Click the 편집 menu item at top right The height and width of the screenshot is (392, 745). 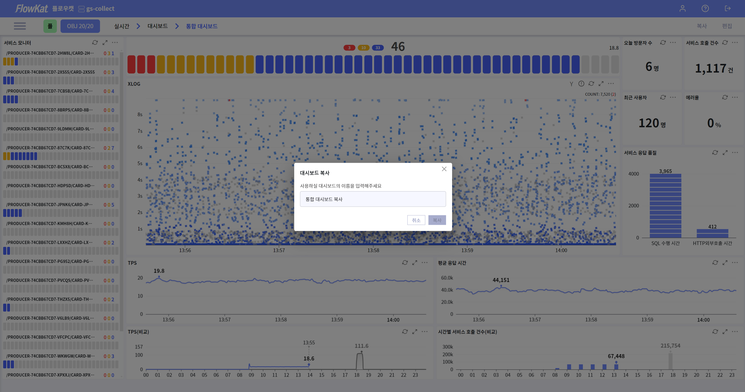coord(727,26)
